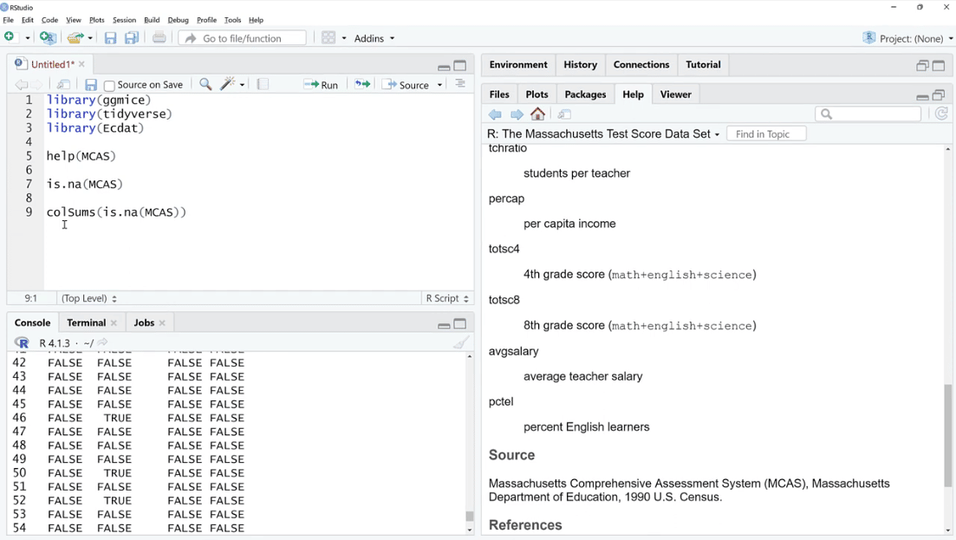Open the Tools menu
The image size is (956, 540).
coord(232,20)
